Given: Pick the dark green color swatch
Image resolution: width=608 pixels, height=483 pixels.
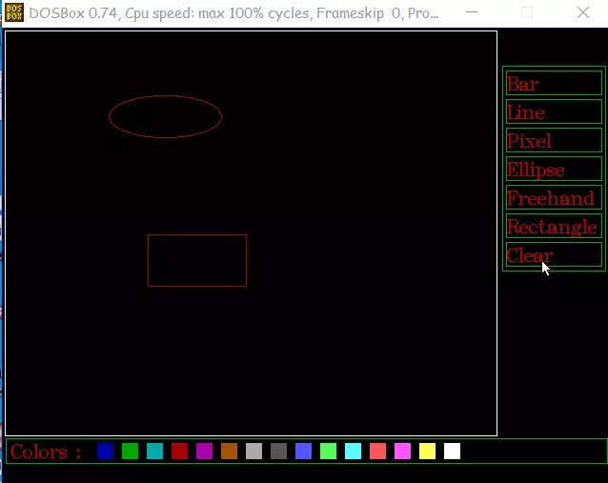Looking at the screenshot, I should point(130,452).
